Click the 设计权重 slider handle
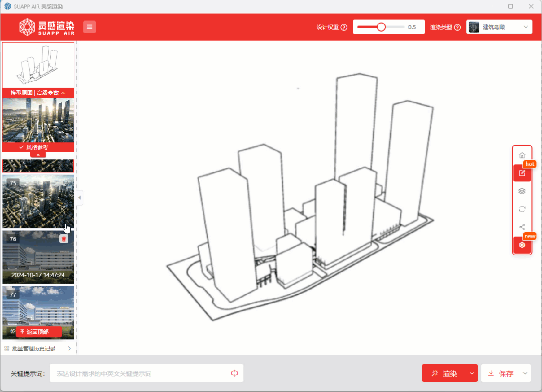The image size is (542, 392). (381, 27)
